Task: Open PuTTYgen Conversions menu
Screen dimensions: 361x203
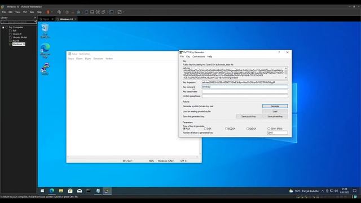Action: pyautogui.click(x=199, y=56)
